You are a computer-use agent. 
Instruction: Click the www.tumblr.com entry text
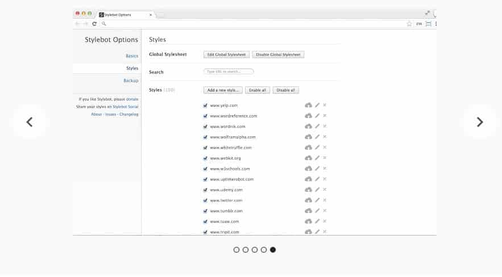(226, 211)
